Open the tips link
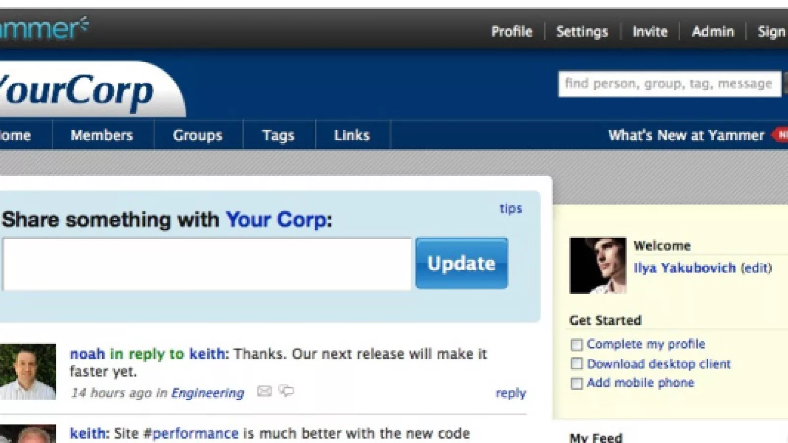Viewport: 788px width, 443px height. (511, 209)
